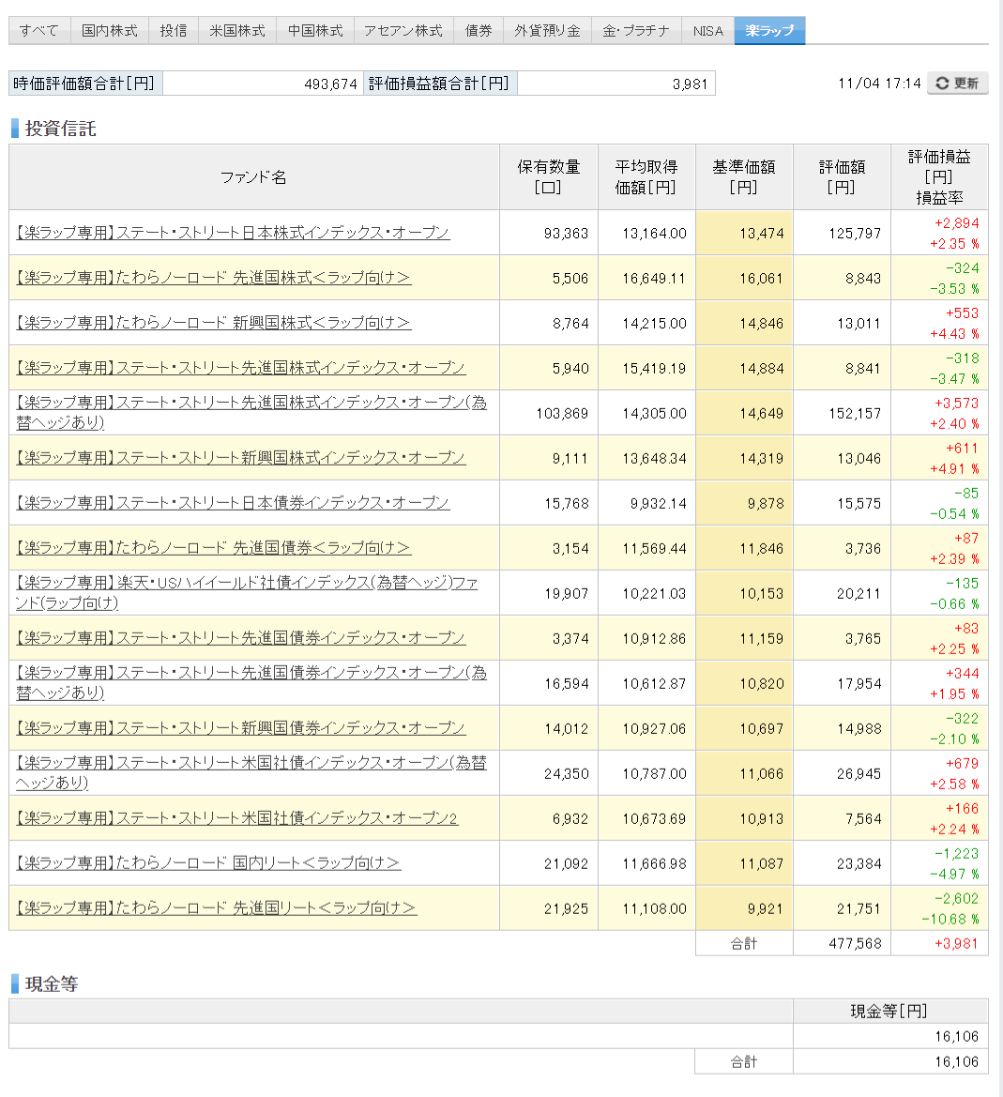Click the timestamp 11/04 17:14

pyautogui.click(x=879, y=84)
